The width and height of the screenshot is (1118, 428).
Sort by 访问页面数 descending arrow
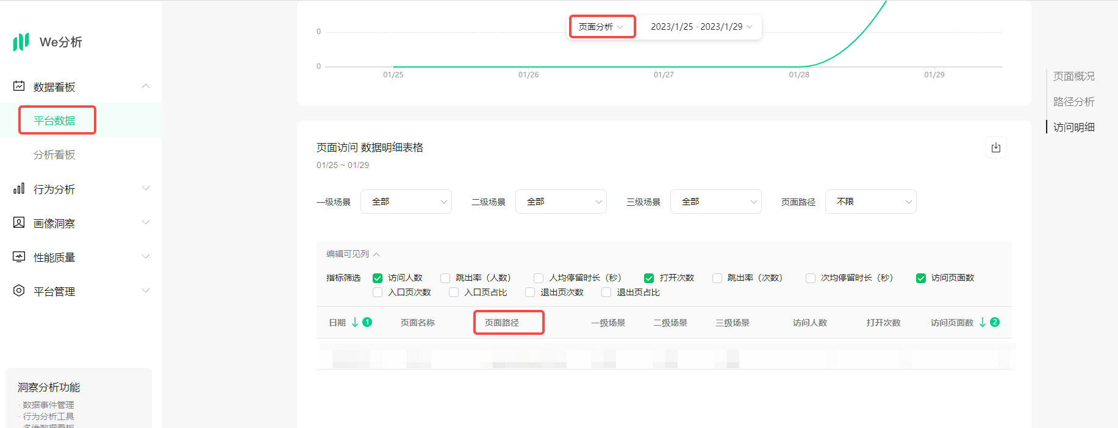[982, 323]
